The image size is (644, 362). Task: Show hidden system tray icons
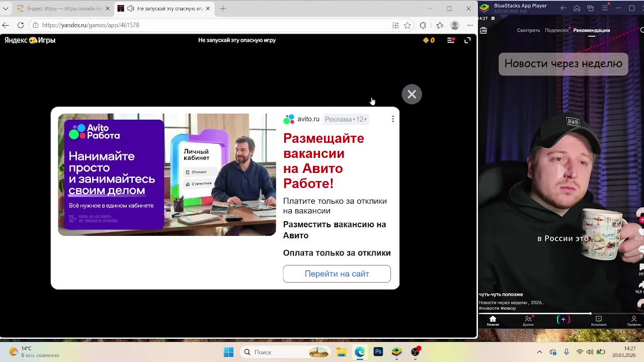pos(539,352)
